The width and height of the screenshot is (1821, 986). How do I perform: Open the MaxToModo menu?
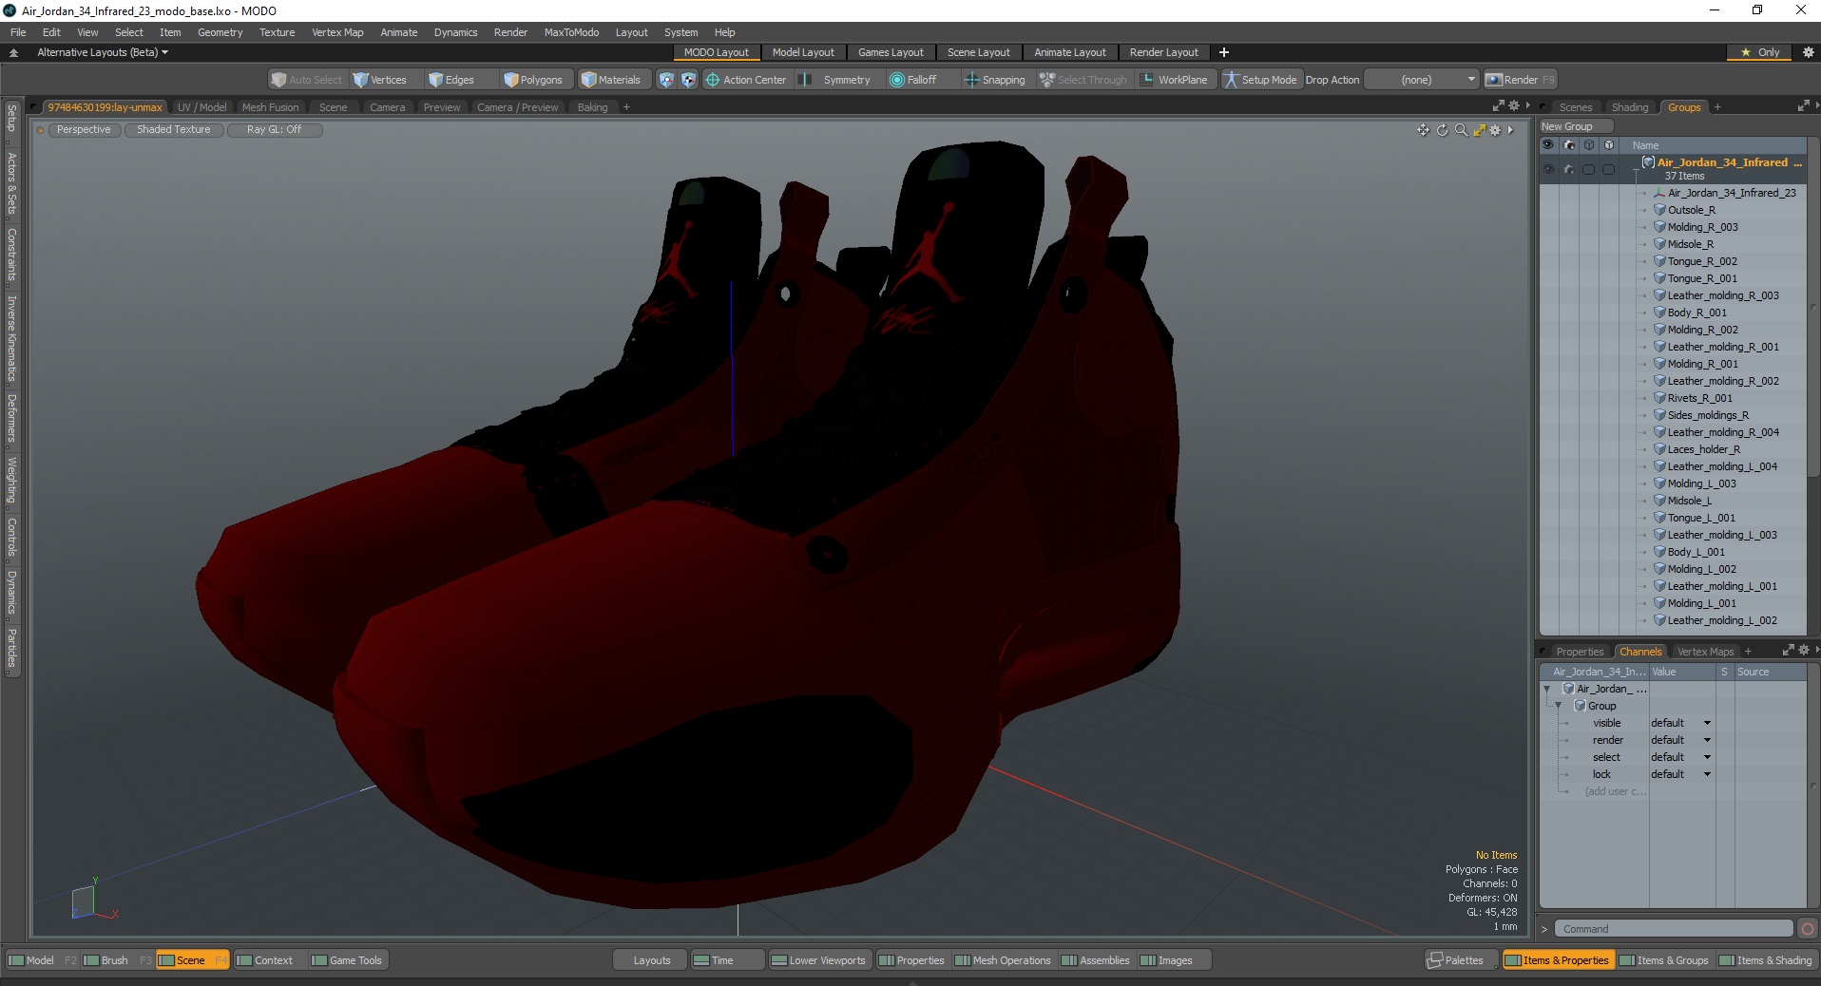click(571, 32)
